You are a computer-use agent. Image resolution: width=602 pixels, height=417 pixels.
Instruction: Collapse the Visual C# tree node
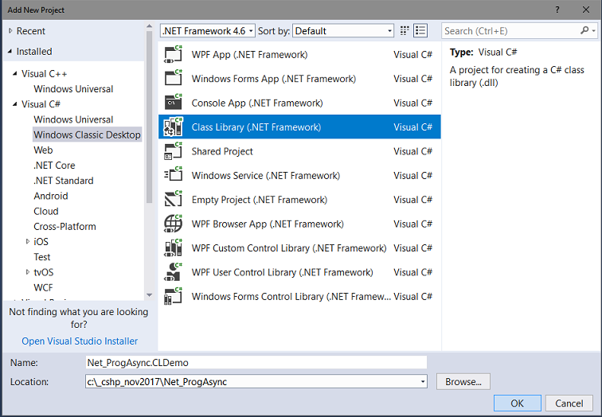coord(15,104)
